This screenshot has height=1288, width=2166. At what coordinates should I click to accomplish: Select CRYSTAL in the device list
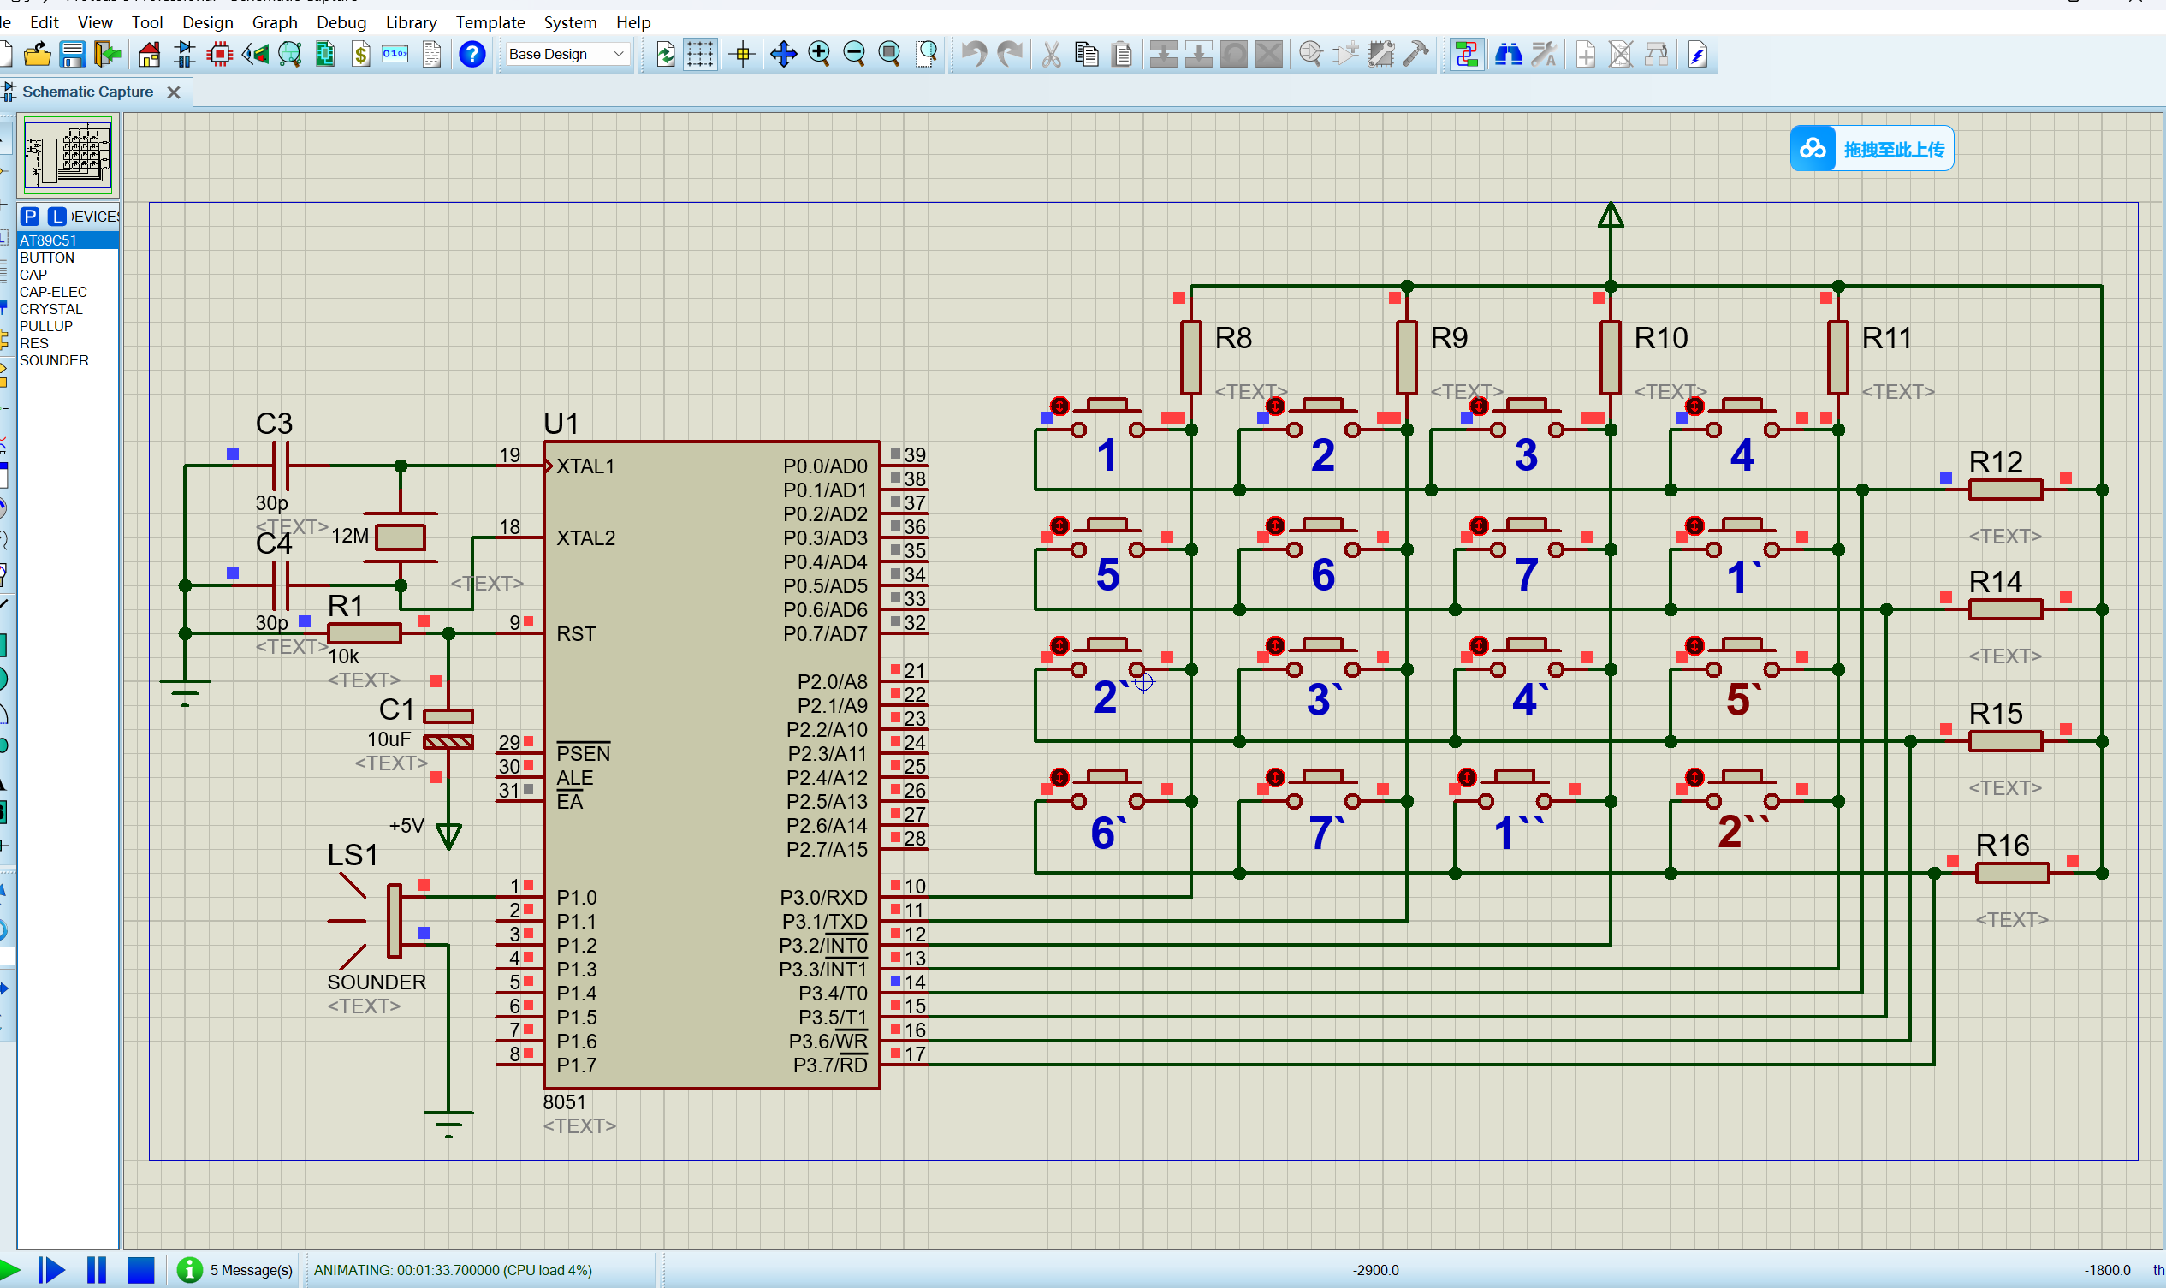click(68, 309)
